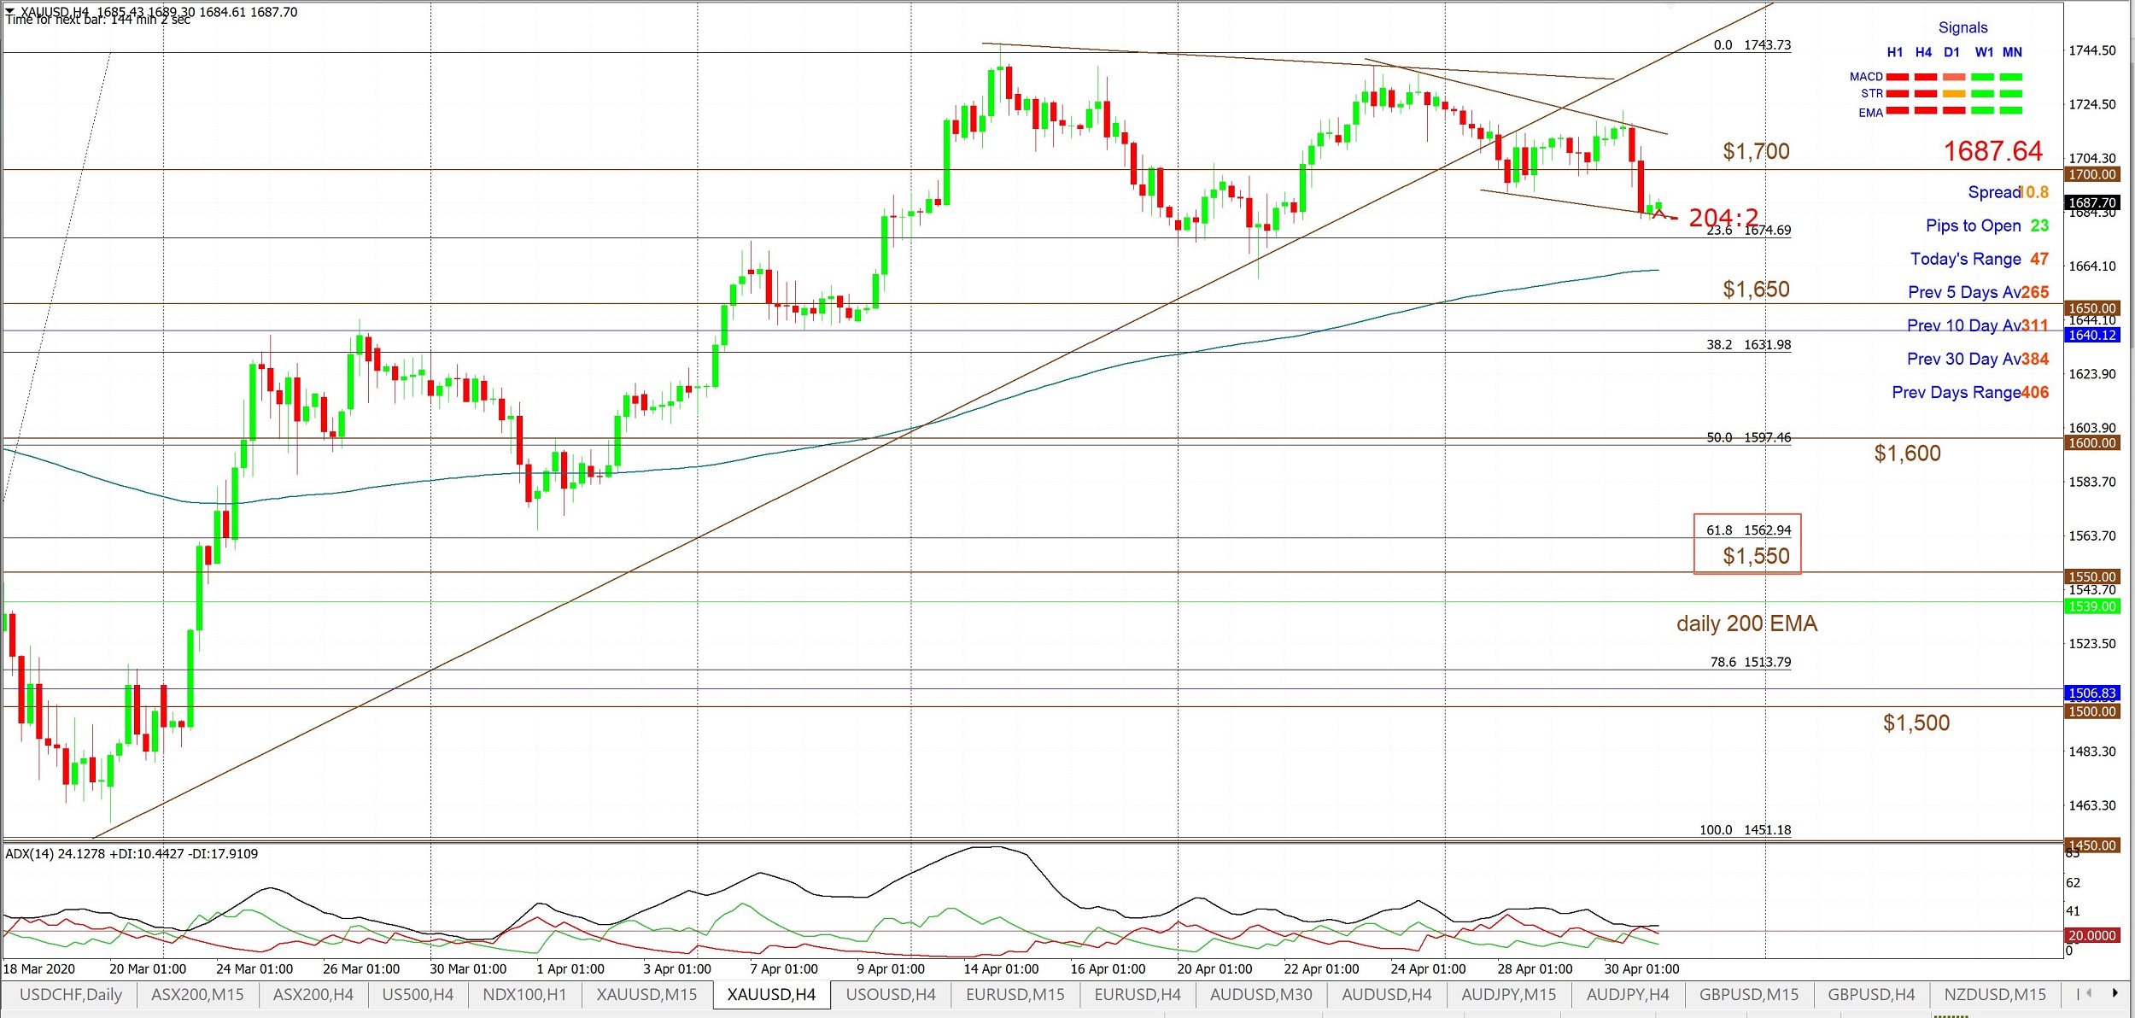Open the GBPUSD,M15 chart tab

click(x=1749, y=994)
